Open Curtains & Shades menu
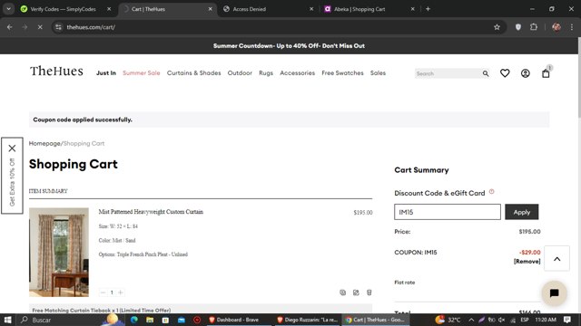Image resolution: width=581 pixels, height=326 pixels. pos(193,73)
